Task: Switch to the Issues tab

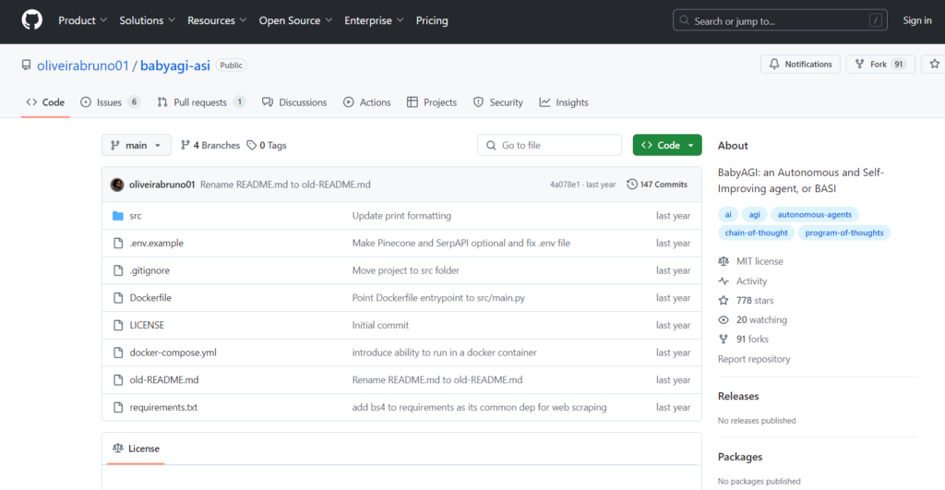Action: pos(111,102)
